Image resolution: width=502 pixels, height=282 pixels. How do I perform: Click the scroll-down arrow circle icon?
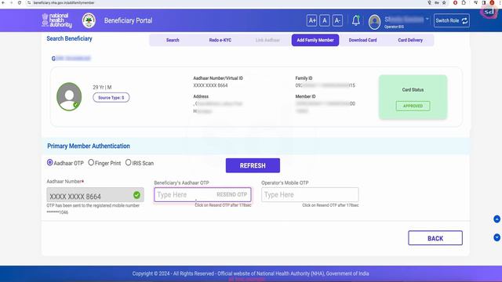pos(497,237)
